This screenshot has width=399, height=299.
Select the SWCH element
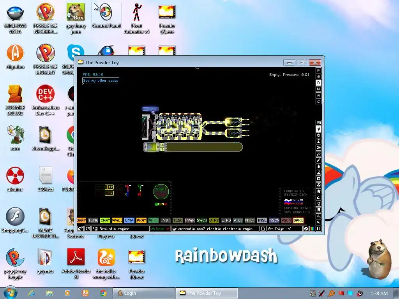pyautogui.click(x=202, y=220)
